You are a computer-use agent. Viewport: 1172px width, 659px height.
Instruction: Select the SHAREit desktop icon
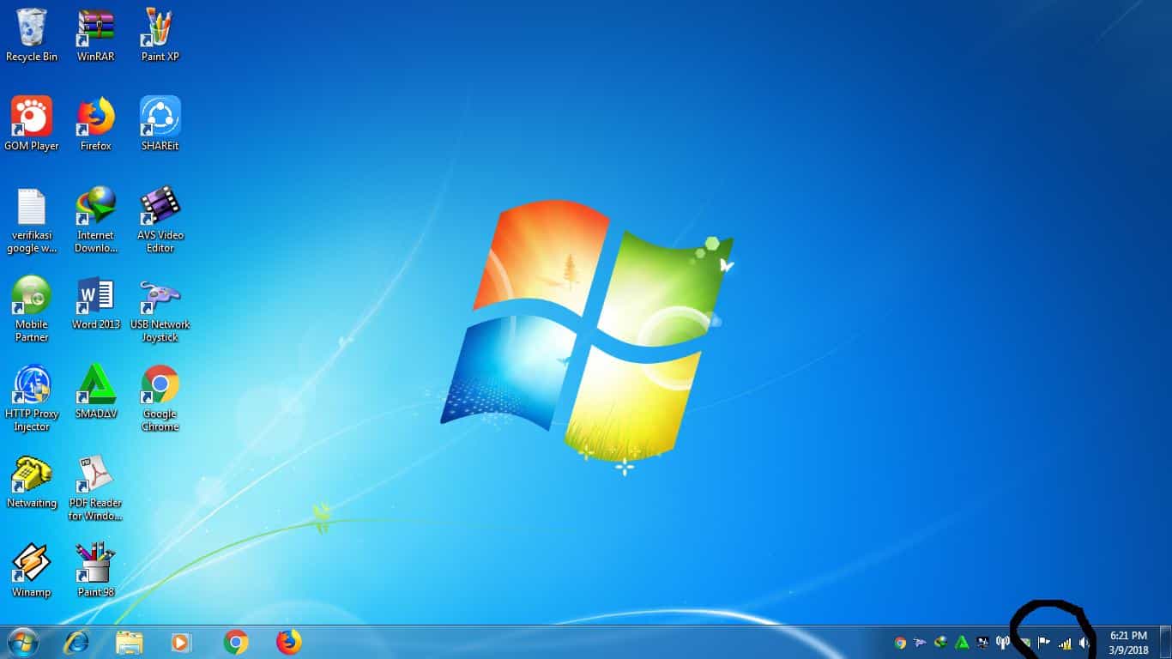tap(160, 124)
